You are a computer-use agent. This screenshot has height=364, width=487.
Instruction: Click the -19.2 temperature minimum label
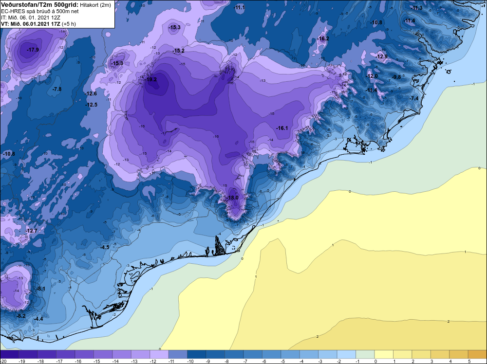[151, 79]
